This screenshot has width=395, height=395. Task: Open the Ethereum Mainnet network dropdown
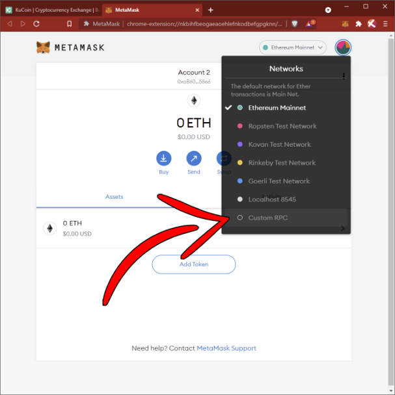[293, 47]
